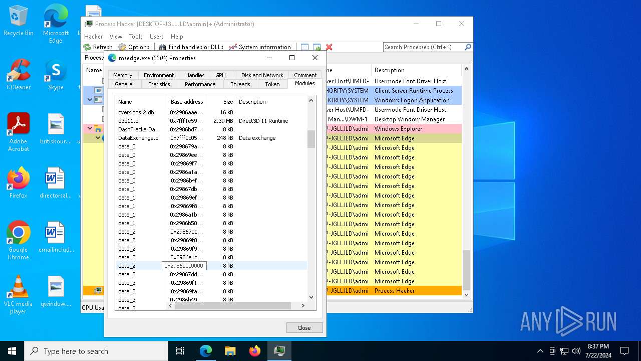Click Find handles or DLLs

(x=191, y=47)
